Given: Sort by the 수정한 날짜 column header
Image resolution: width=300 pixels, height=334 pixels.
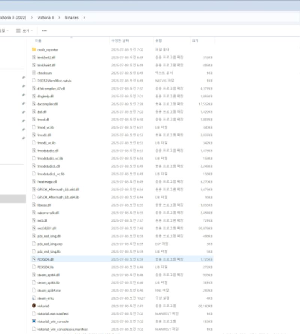Looking at the screenshot, I should click(120, 41).
